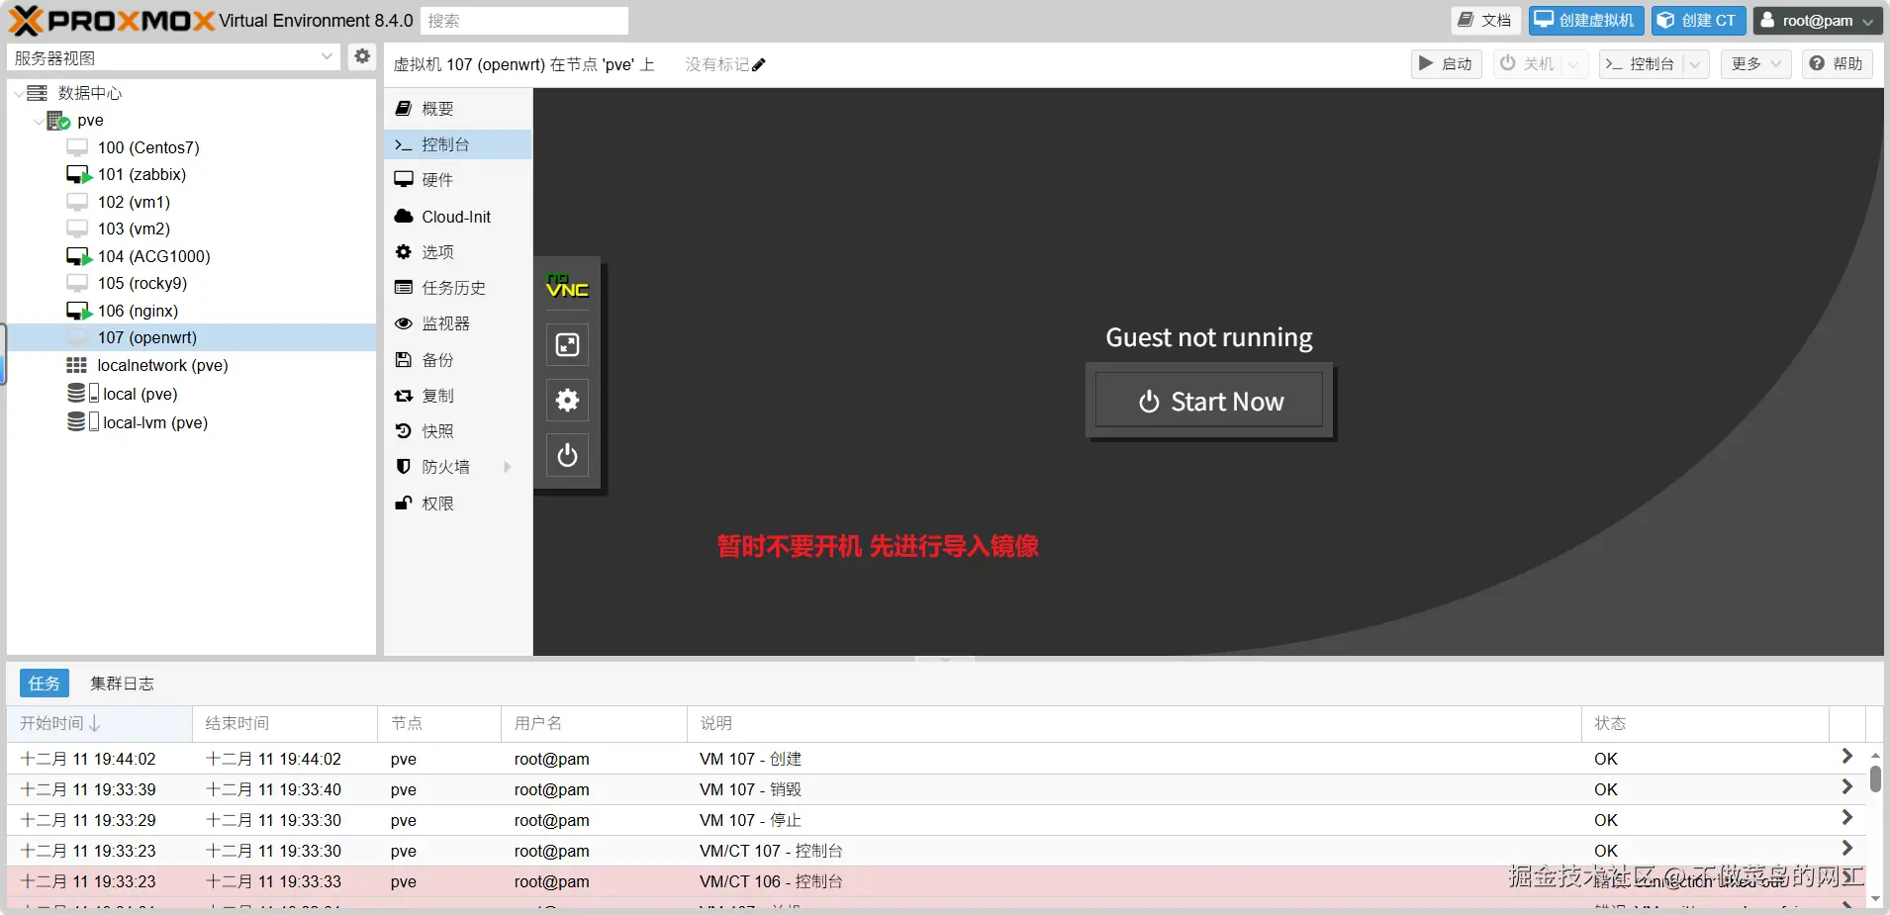Open 控制台 dropdown arrow in toolbar

click(1695, 64)
